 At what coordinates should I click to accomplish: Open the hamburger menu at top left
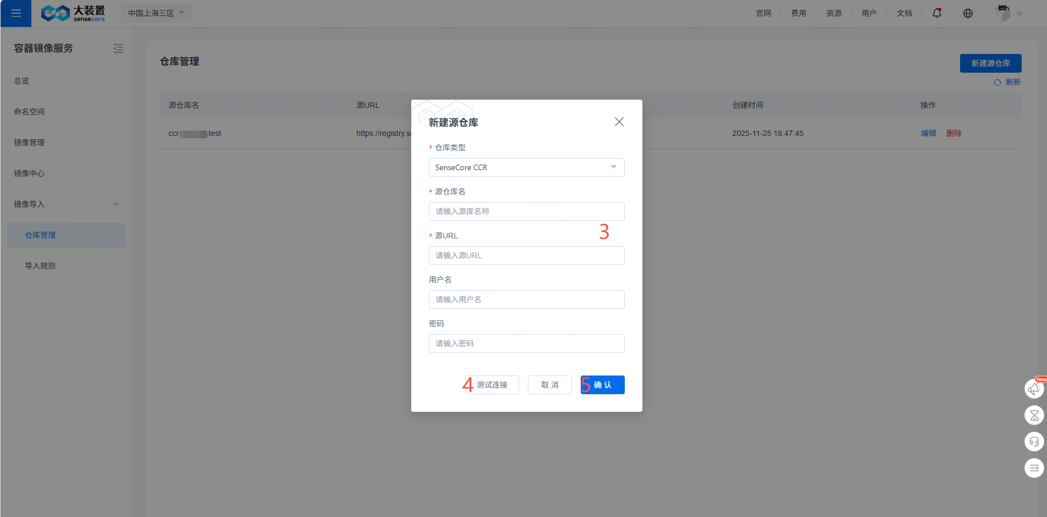pos(15,13)
